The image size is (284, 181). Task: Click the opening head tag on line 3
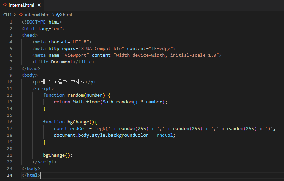point(30,35)
